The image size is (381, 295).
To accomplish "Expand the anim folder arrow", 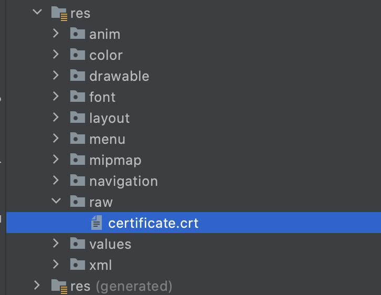I will (x=56, y=34).
